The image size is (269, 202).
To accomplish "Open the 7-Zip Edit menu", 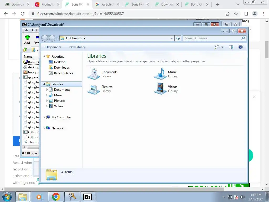I will (x=35, y=30).
